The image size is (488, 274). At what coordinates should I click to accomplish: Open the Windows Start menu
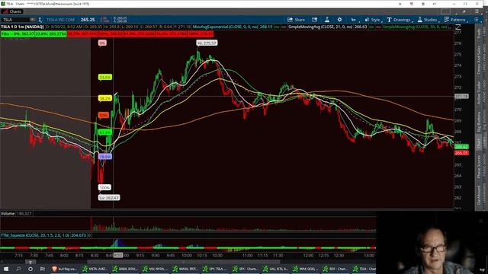(6, 269)
